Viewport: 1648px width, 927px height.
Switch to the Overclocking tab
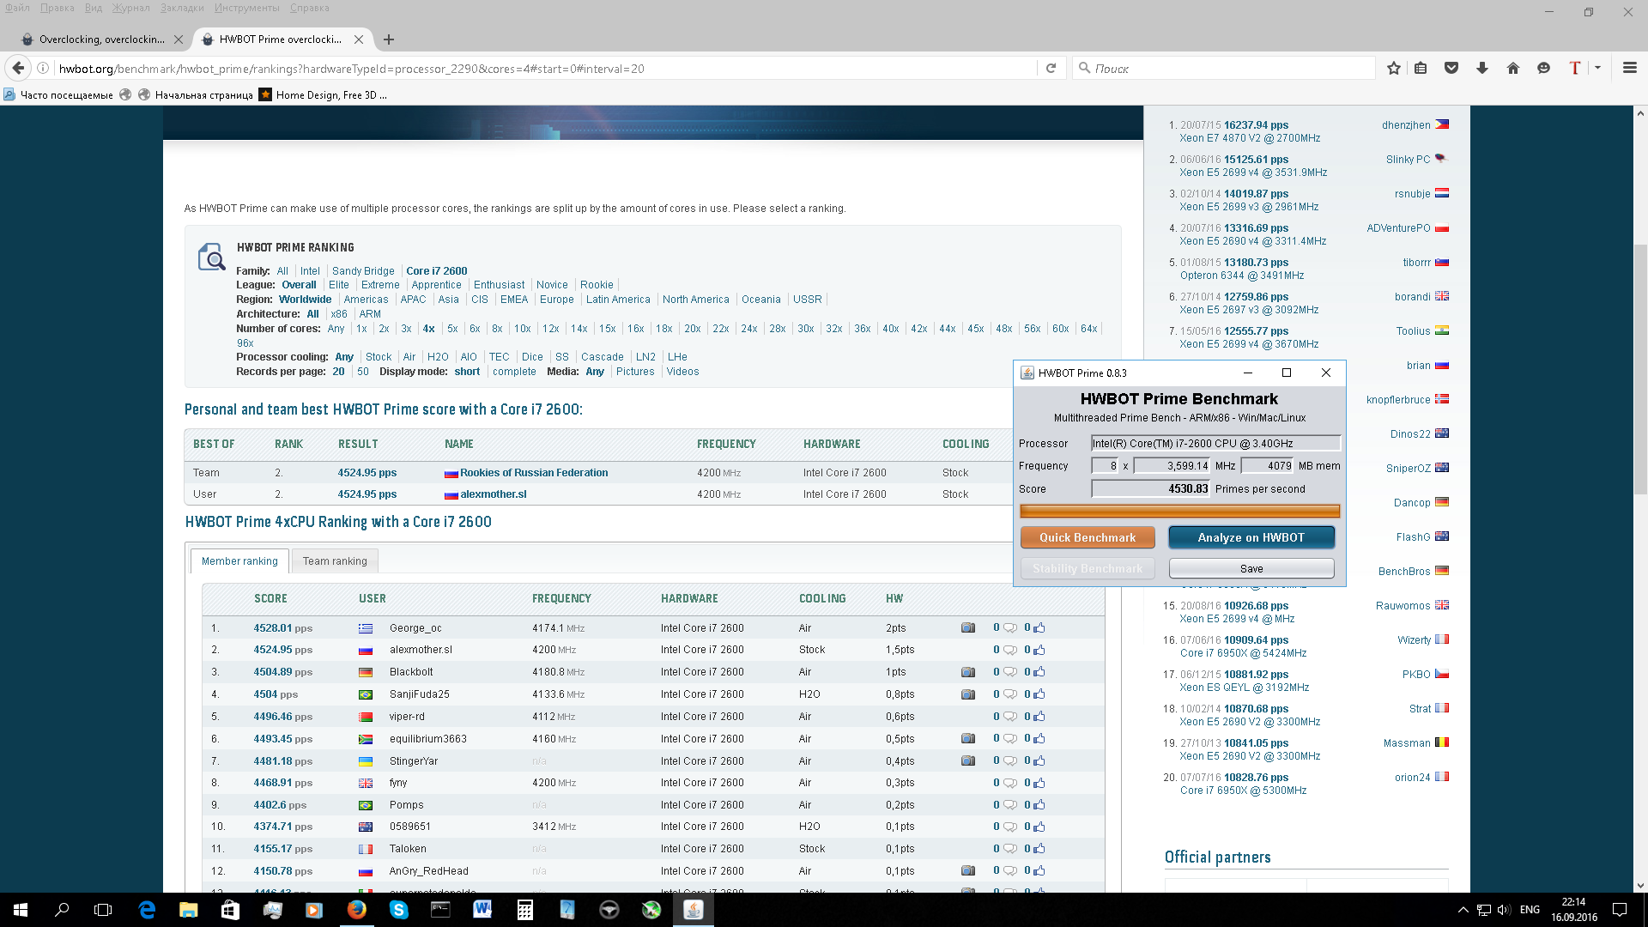point(101,39)
